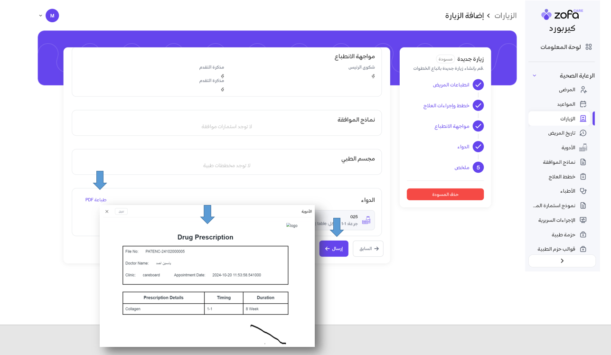Click the Patients (المرضى) sidebar icon
Screen dimensions: 611x355
pos(583,90)
